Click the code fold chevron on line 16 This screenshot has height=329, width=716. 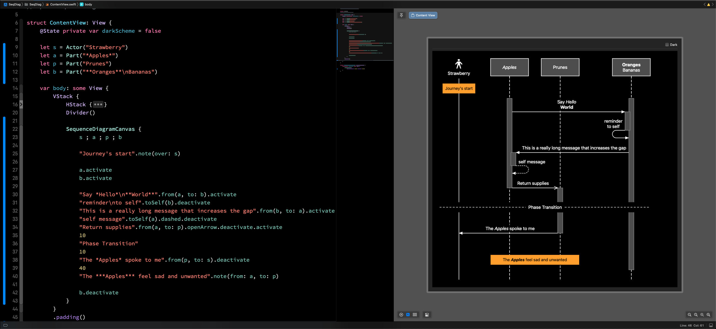tap(21, 105)
